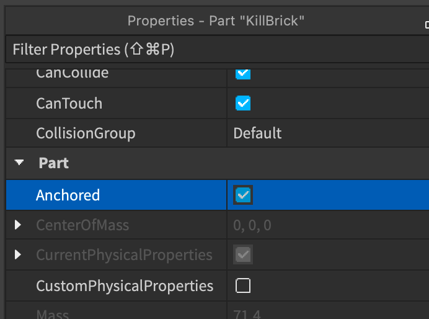429x319 pixels.
Task: Select the CanTouch property label
Action: point(69,103)
